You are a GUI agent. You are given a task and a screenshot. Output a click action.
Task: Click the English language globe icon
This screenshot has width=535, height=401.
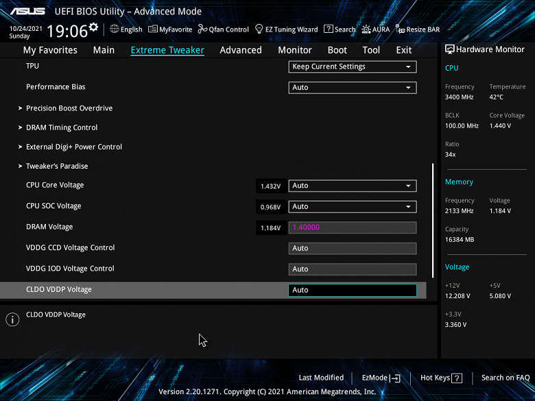point(115,29)
